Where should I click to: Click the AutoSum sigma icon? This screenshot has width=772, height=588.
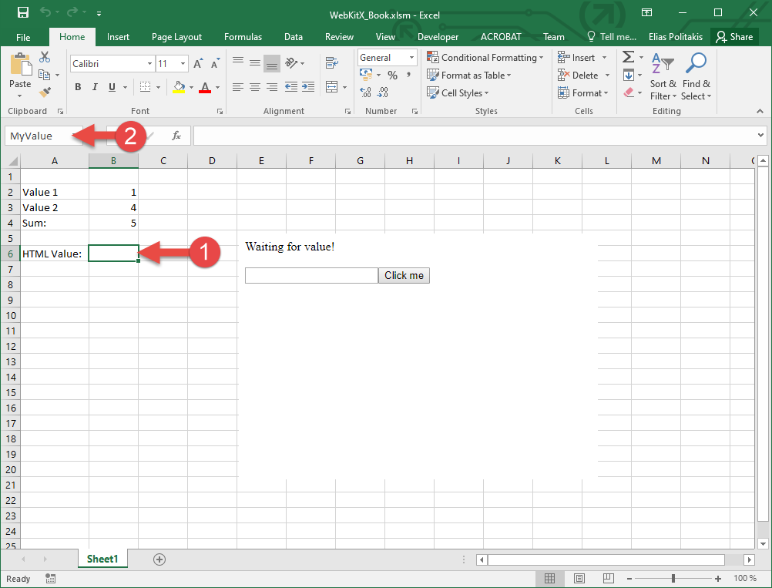click(628, 56)
